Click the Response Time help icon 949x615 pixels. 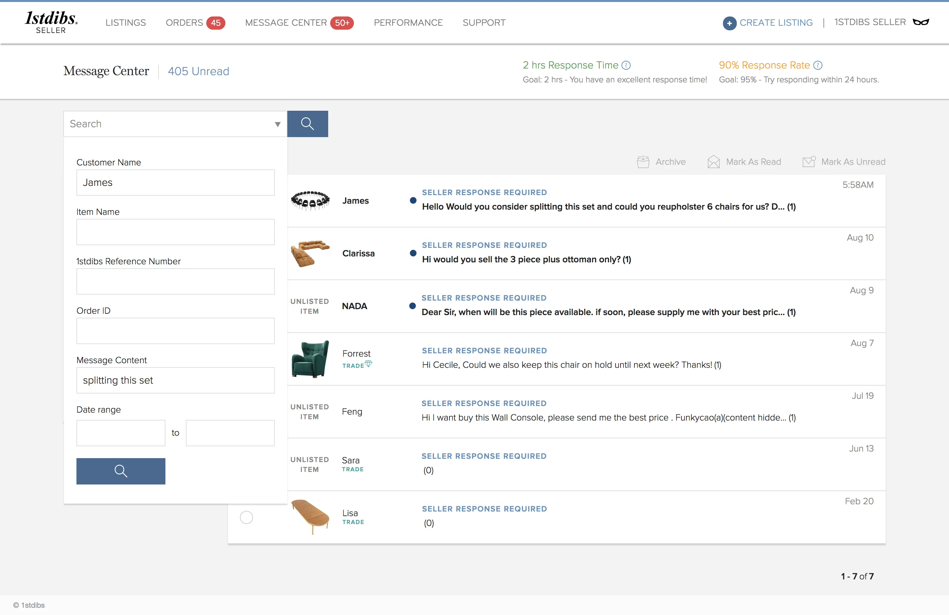(626, 65)
